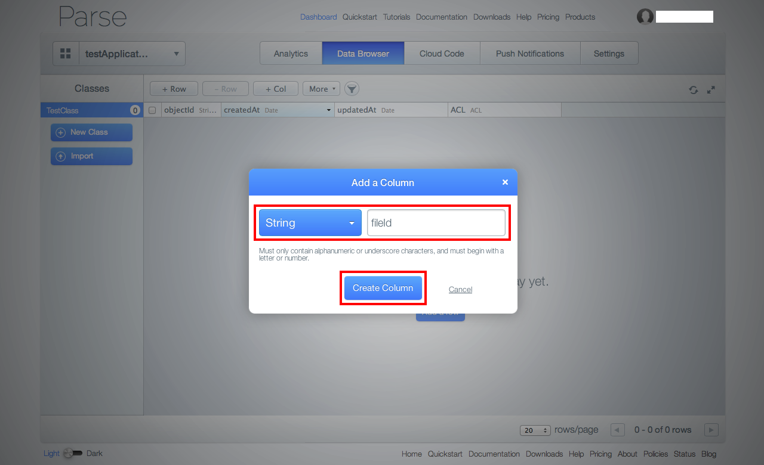This screenshot has height=465, width=764.
Task: Change rows per page selector
Action: coord(535,430)
